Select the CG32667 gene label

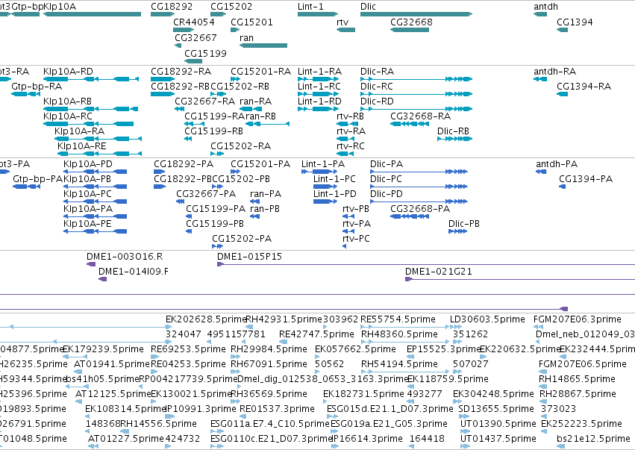195,37
